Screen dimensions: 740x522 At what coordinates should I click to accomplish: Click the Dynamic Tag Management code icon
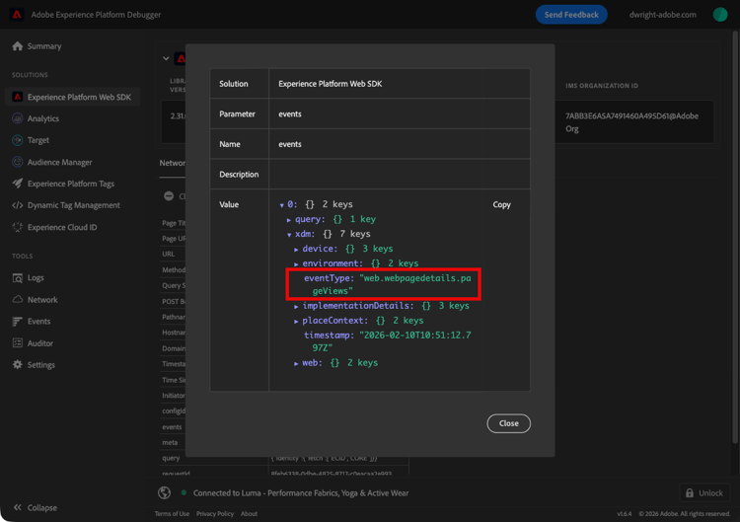[x=18, y=205]
